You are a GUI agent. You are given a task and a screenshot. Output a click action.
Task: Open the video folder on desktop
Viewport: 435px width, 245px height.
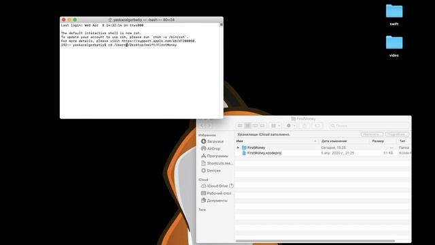click(x=394, y=46)
